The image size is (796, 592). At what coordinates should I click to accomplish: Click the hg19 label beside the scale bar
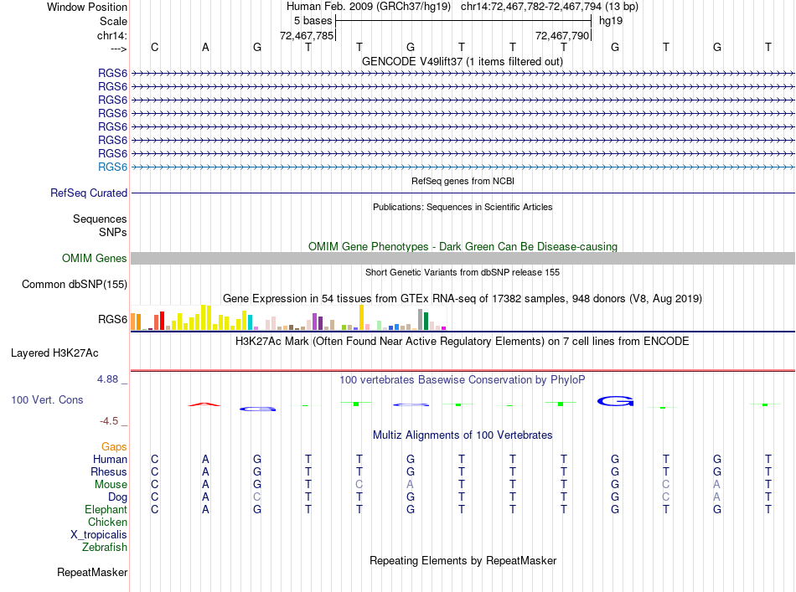[611, 21]
